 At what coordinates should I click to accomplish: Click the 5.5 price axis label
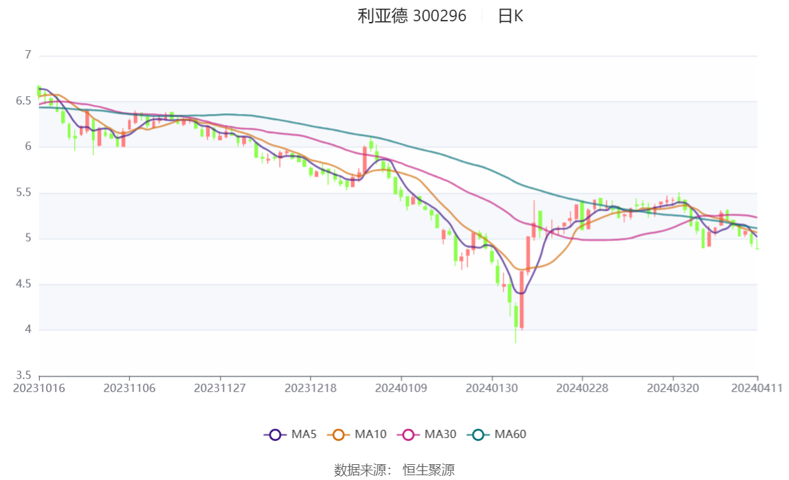pyautogui.click(x=24, y=193)
